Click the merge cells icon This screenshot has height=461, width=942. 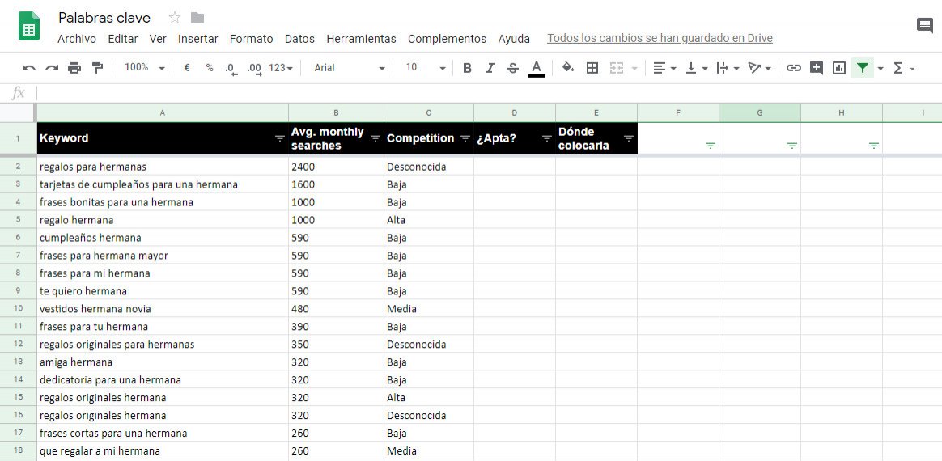[617, 68]
